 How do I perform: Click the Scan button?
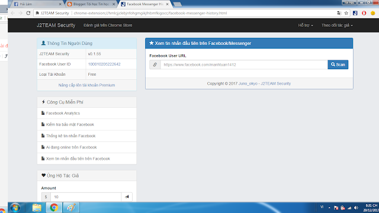(338, 64)
